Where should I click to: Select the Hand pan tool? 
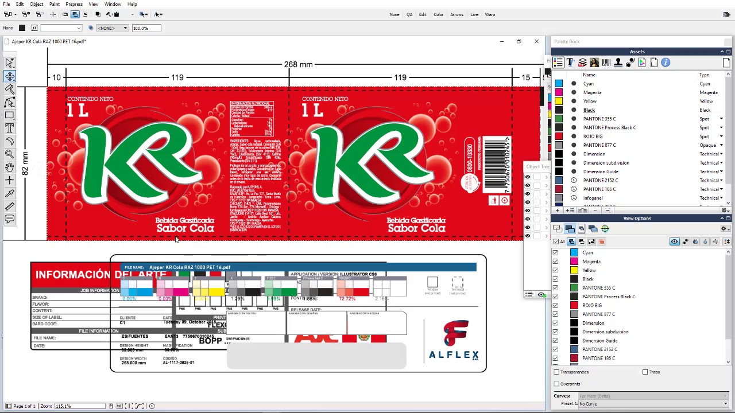click(10, 167)
